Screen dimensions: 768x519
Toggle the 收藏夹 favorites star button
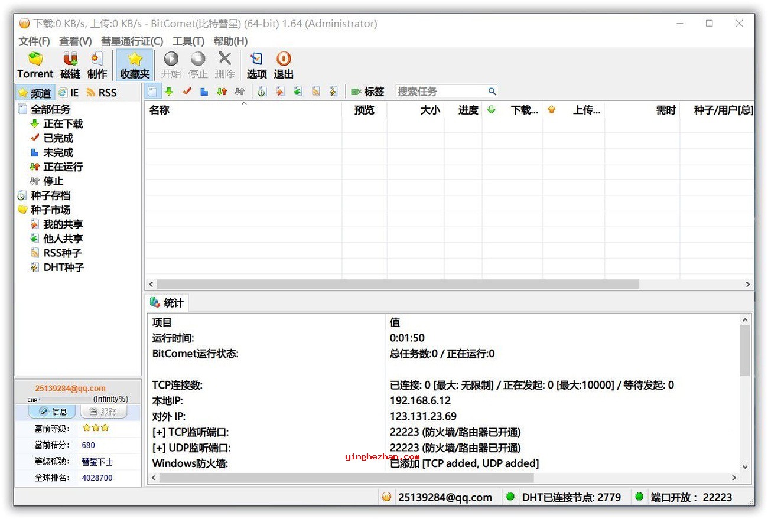pos(135,65)
